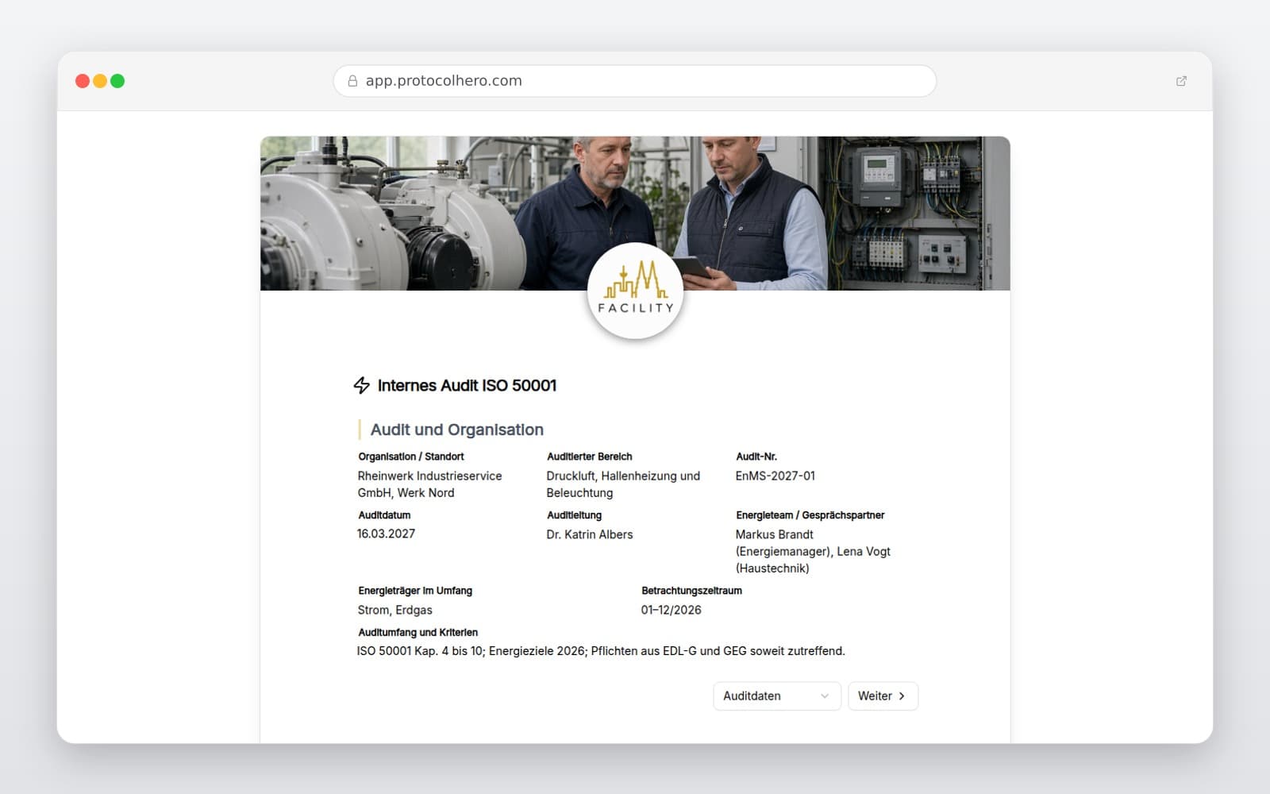Click the red close window dot

click(x=83, y=81)
